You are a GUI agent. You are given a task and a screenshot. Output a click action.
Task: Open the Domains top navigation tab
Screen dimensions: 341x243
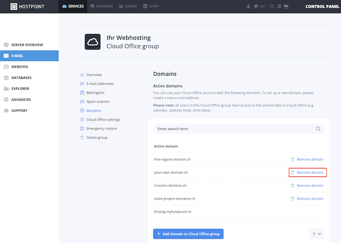(101, 6)
